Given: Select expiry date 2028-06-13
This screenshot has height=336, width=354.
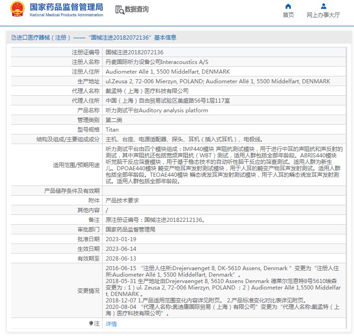Looking at the screenshot, I should point(121,259).
